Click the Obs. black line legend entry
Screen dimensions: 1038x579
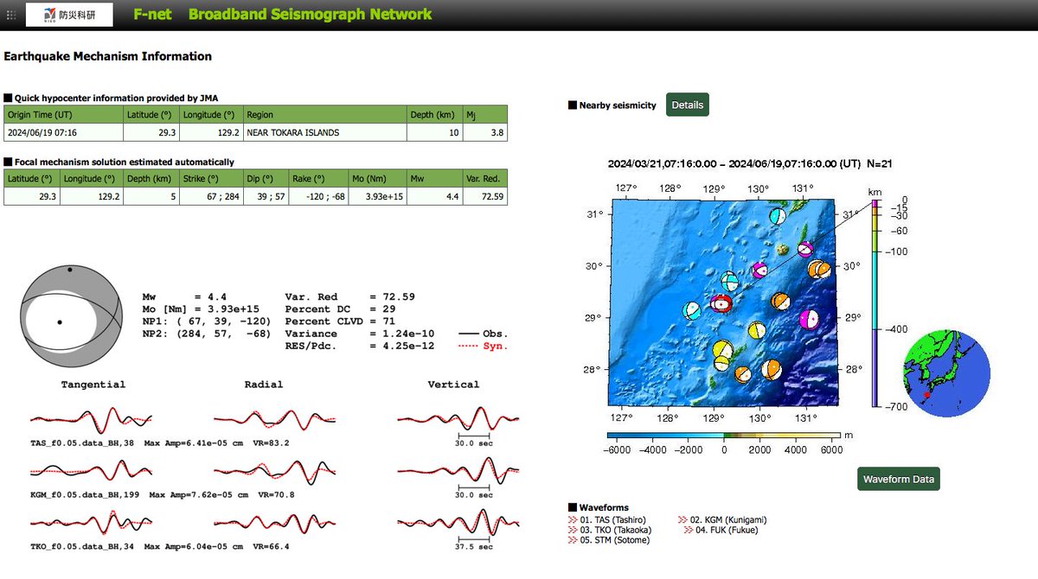pyautogui.click(x=484, y=334)
